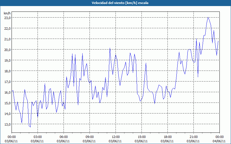This screenshot has width=231, height=144.
Task: Click the "03/06/11" date under 15:00
Action: (141, 141)
